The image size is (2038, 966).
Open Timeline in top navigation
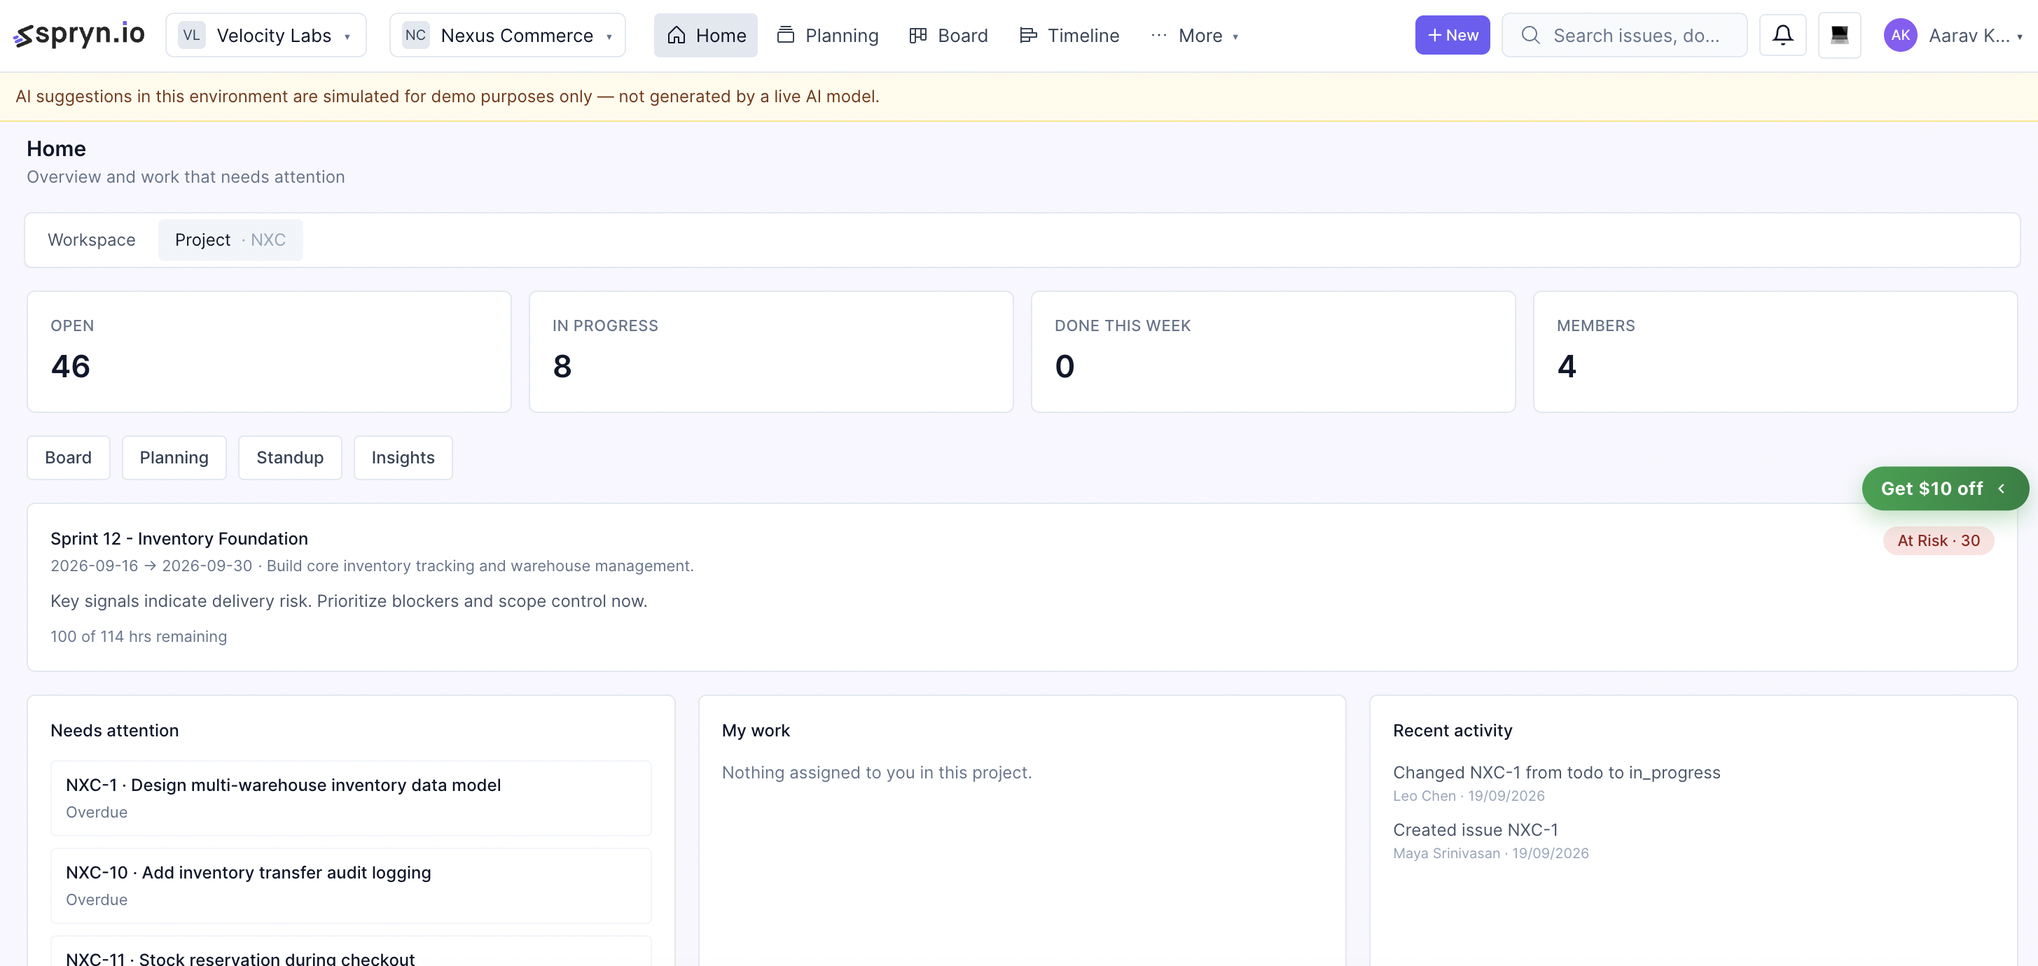(x=1069, y=36)
